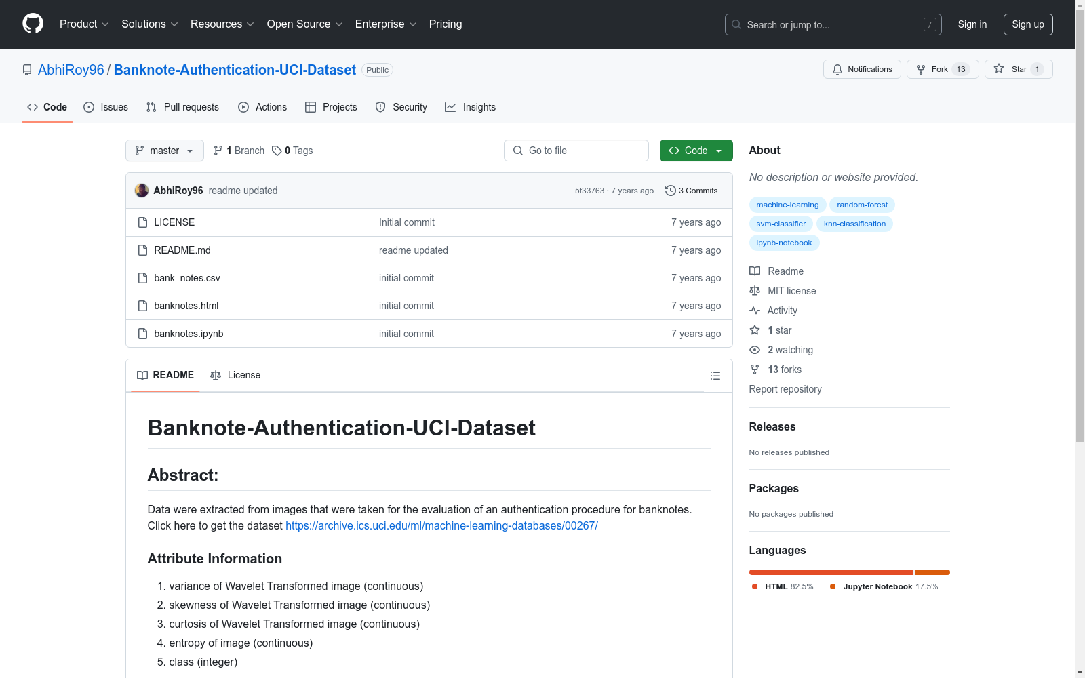The image size is (1085, 678).
Task: Click the Sign up button
Action: click(x=1027, y=24)
